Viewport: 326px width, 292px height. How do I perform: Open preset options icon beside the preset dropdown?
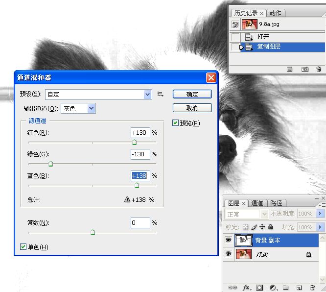pos(160,94)
